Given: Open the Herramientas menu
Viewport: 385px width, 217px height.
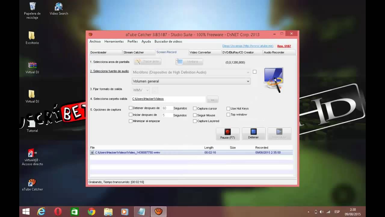Looking at the screenshot, I should 114,41.
